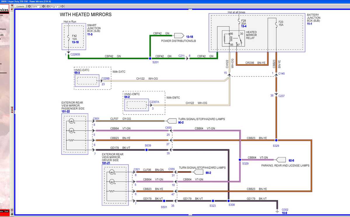Viewport: 350px width, 217px height.
Task: Open 90-2 link on the CLF07 GY-OG line
Action: (181, 123)
